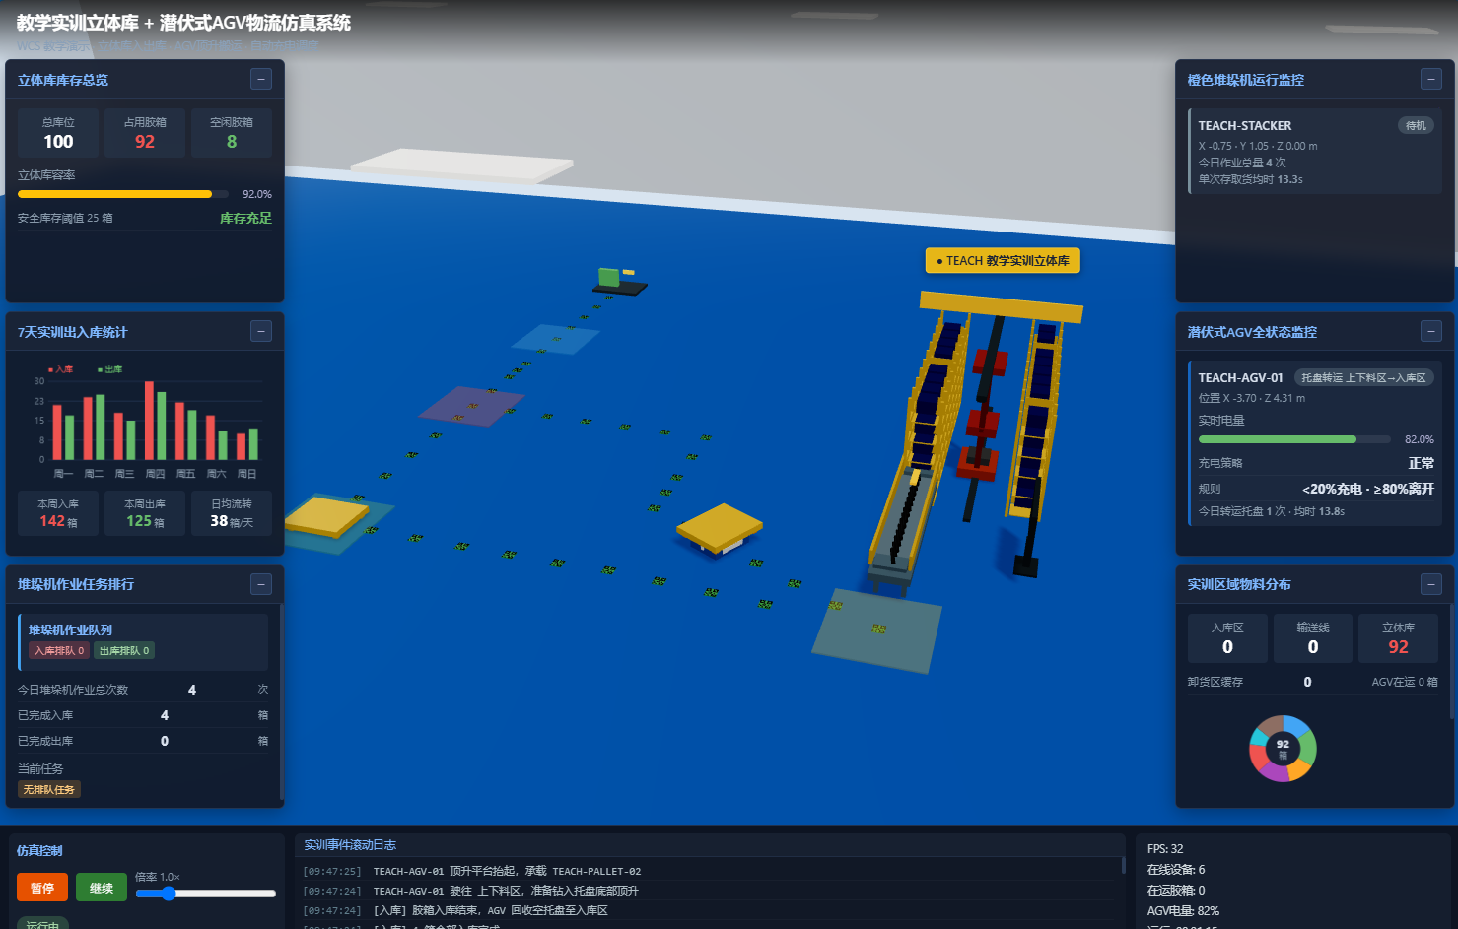Click the 在线设备: 6 readout
The width and height of the screenshot is (1458, 929).
pos(1176,869)
